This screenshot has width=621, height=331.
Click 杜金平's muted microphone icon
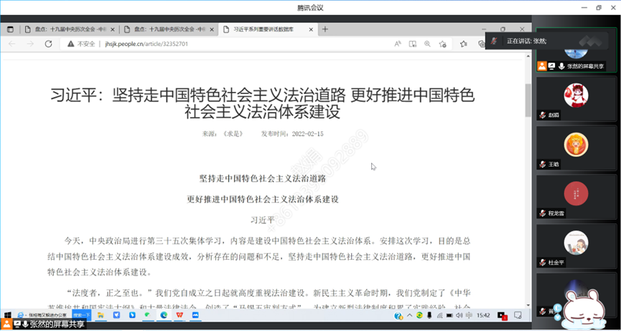543,263
